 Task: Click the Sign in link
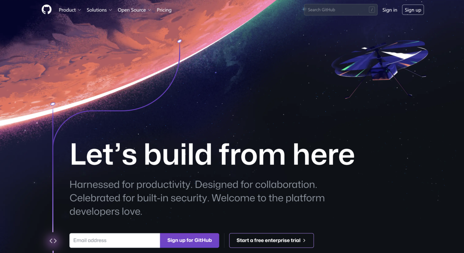point(390,10)
